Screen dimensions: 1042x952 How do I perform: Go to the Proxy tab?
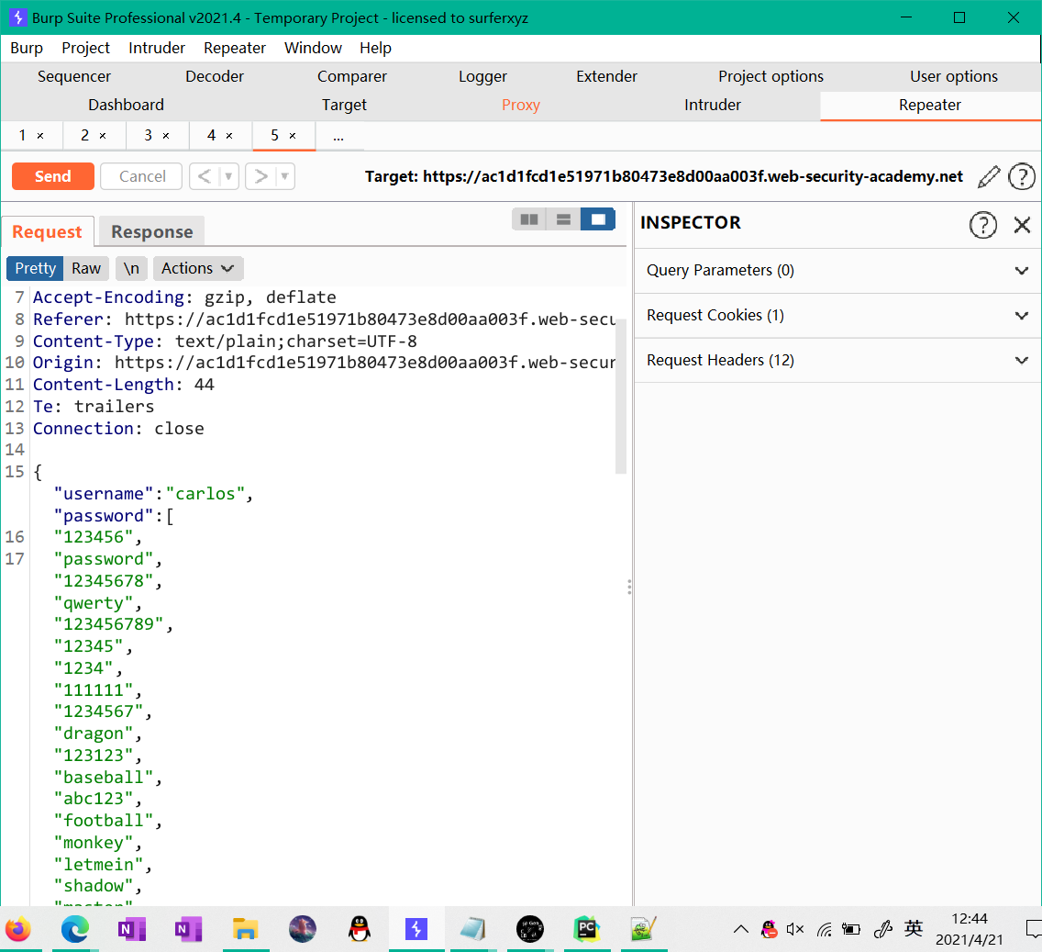(520, 105)
